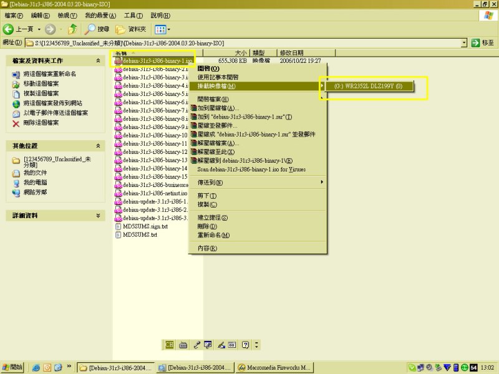Viewport: 499px width, 374px height.
Task: Click the CH language bar indicator
Action: click(x=169, y=345)
